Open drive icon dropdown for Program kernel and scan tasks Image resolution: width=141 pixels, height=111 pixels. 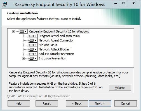(33, 36)
